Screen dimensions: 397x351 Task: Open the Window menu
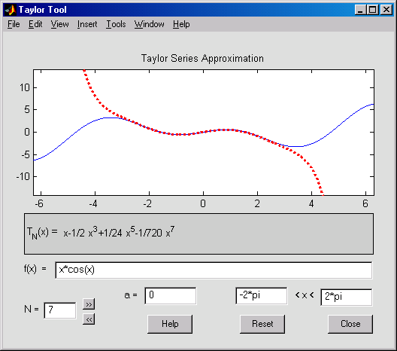click(149, 24)
